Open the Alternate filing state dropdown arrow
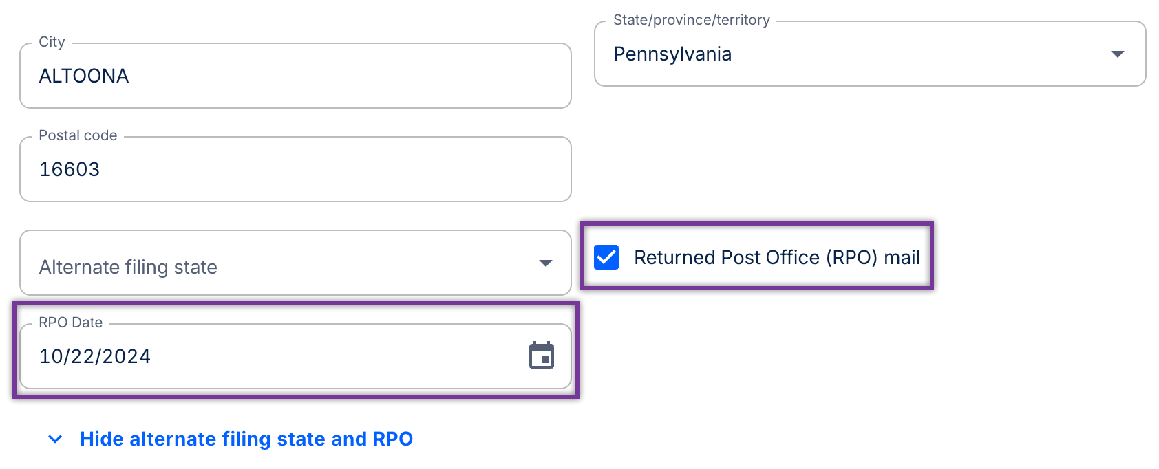This screenshot has height=469, width=1159. pyautogui.click(x=546, y=263)
